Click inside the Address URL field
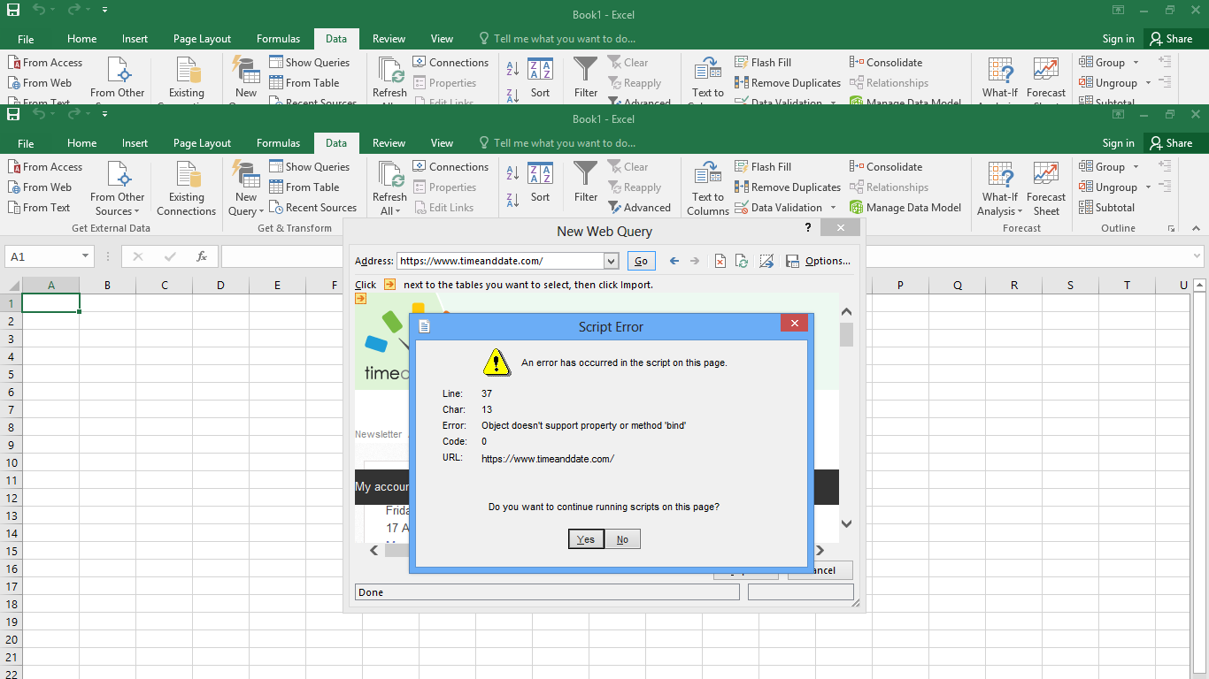Screen dimensions: 1209x679 tap(500, 261)
